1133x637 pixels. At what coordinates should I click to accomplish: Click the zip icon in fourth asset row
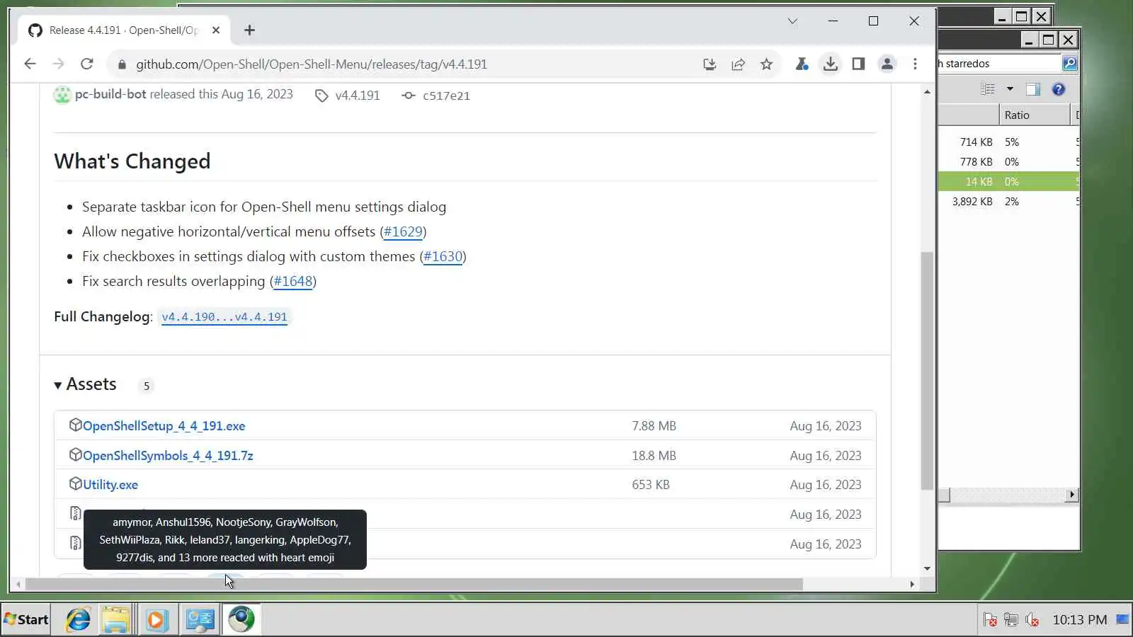[x=75, y=513]
